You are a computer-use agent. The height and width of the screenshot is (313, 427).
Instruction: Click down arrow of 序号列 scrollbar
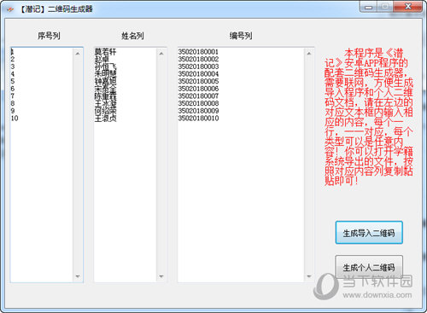pyautogui.click(x=78, y=276)
